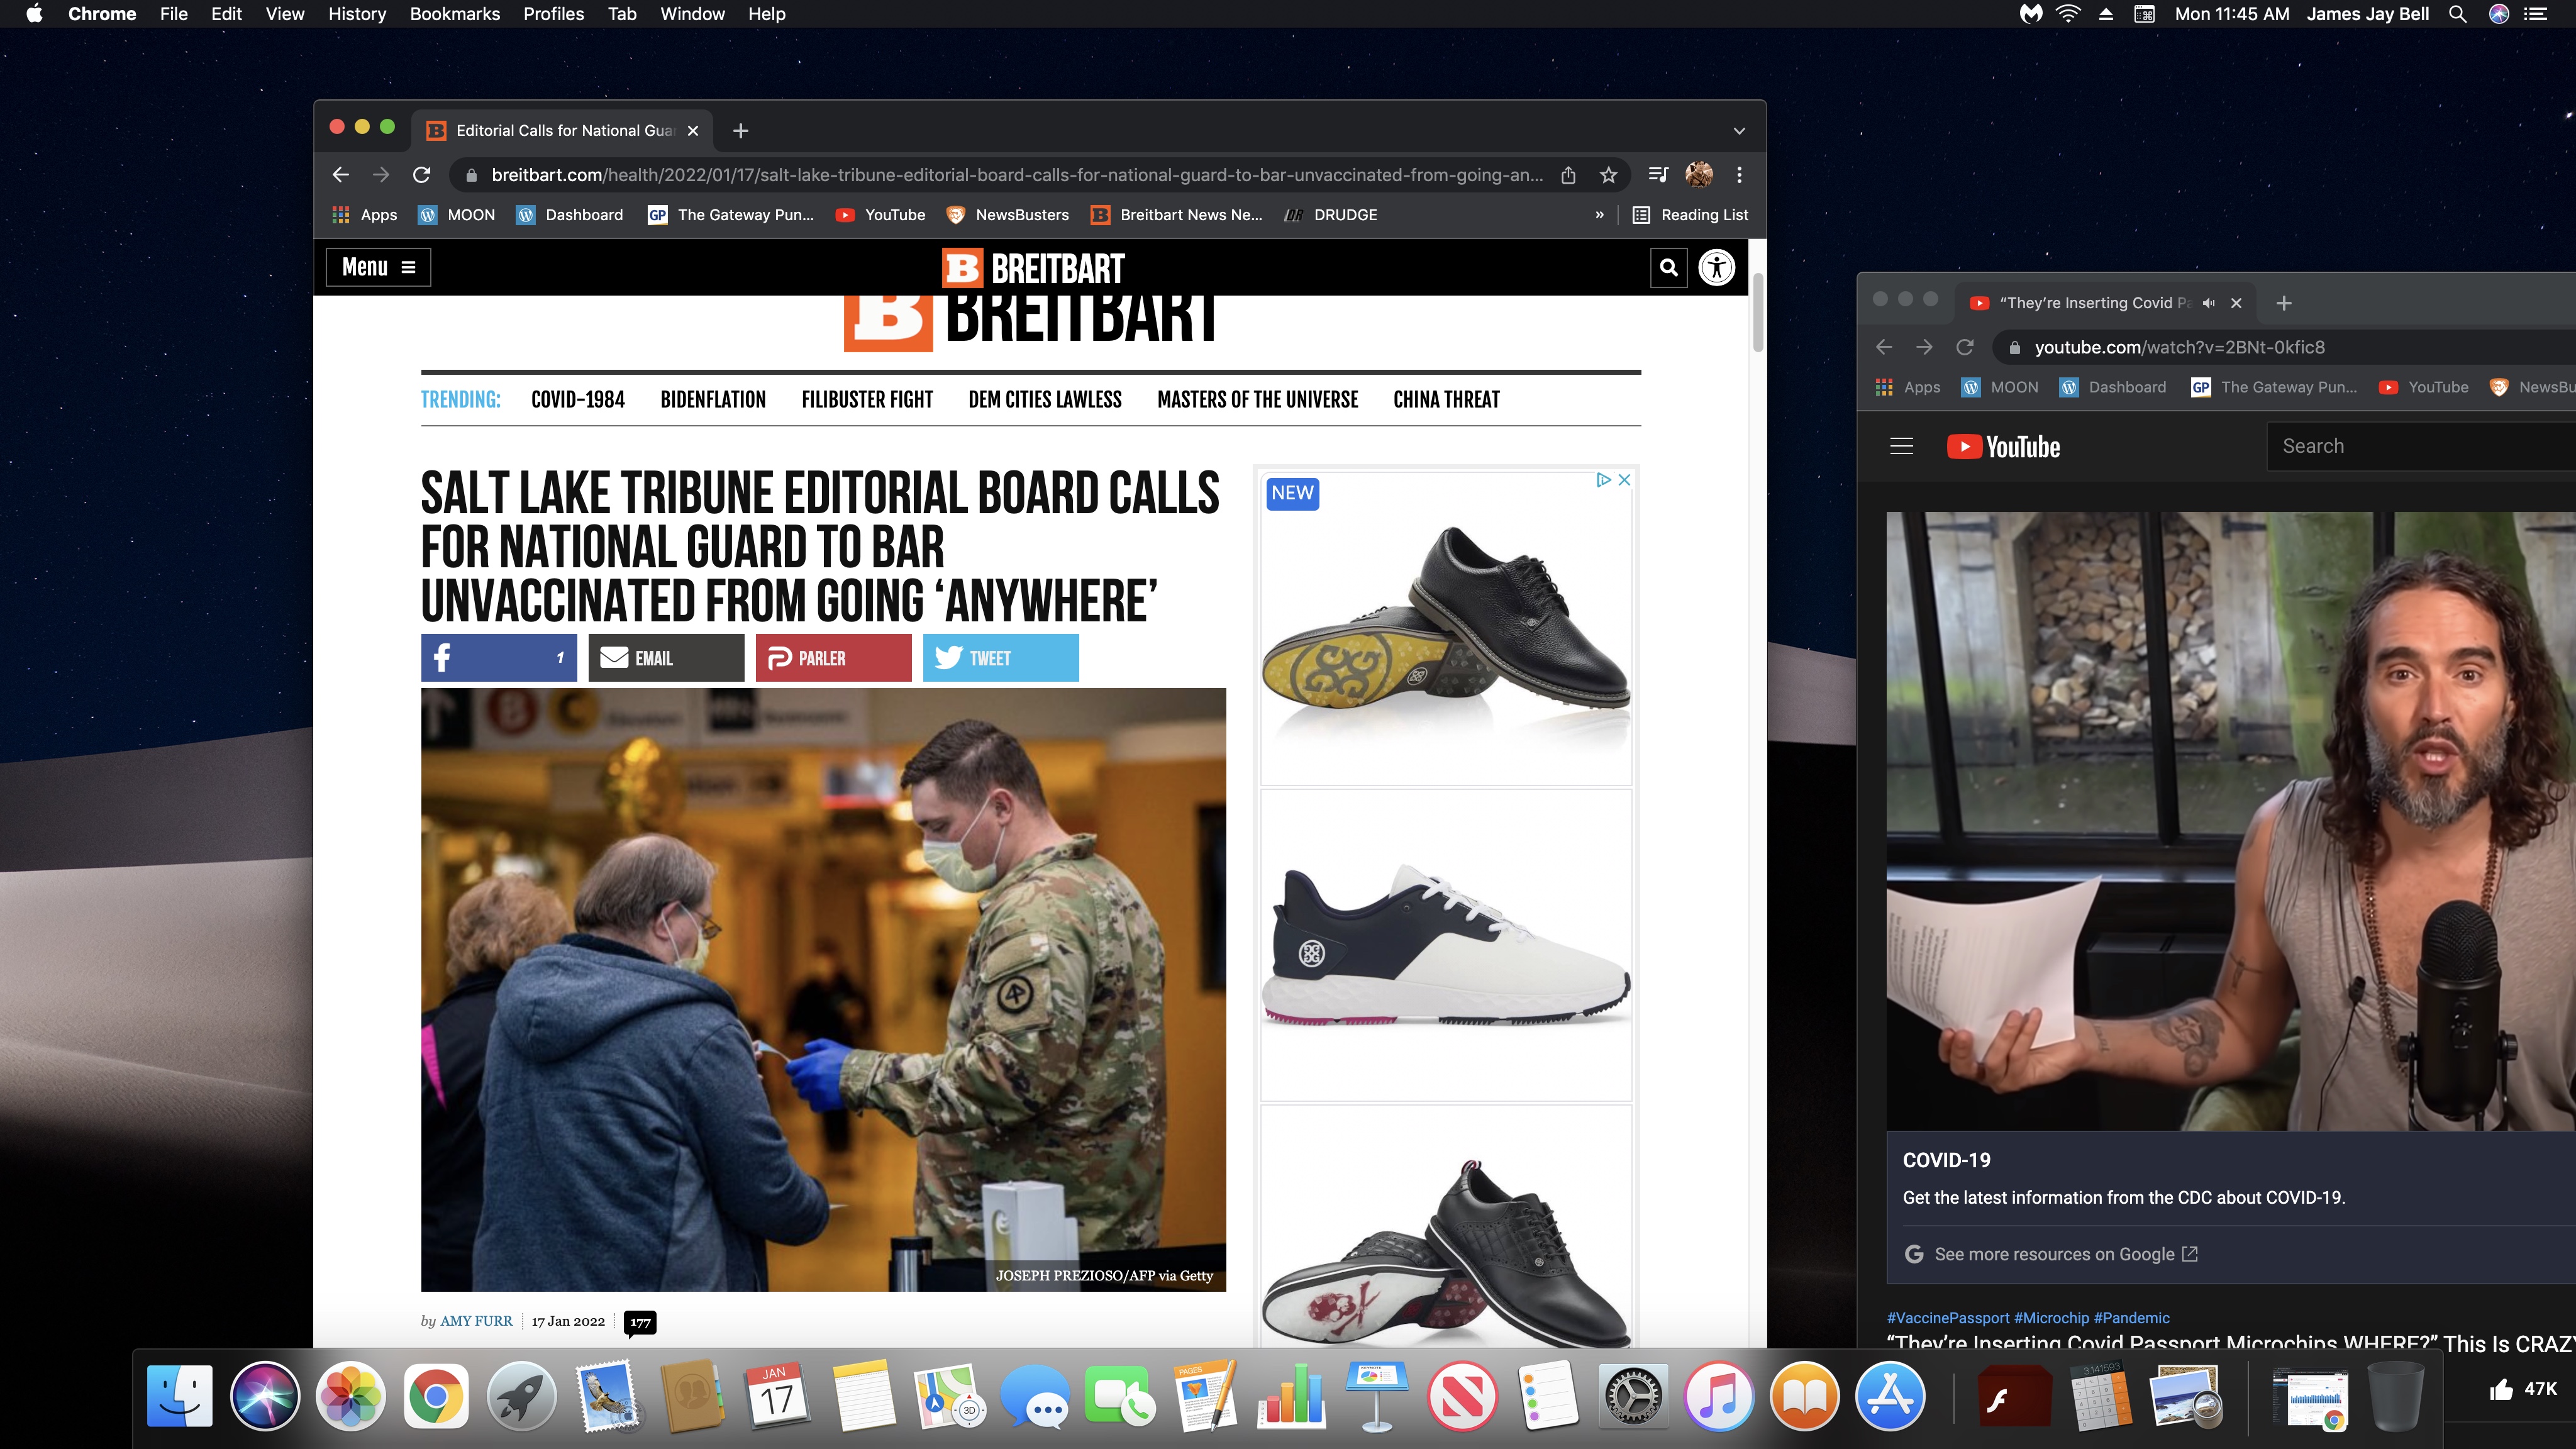
Task: Open the YouTube hamburger guide menu
Action: coord(1901,446)
